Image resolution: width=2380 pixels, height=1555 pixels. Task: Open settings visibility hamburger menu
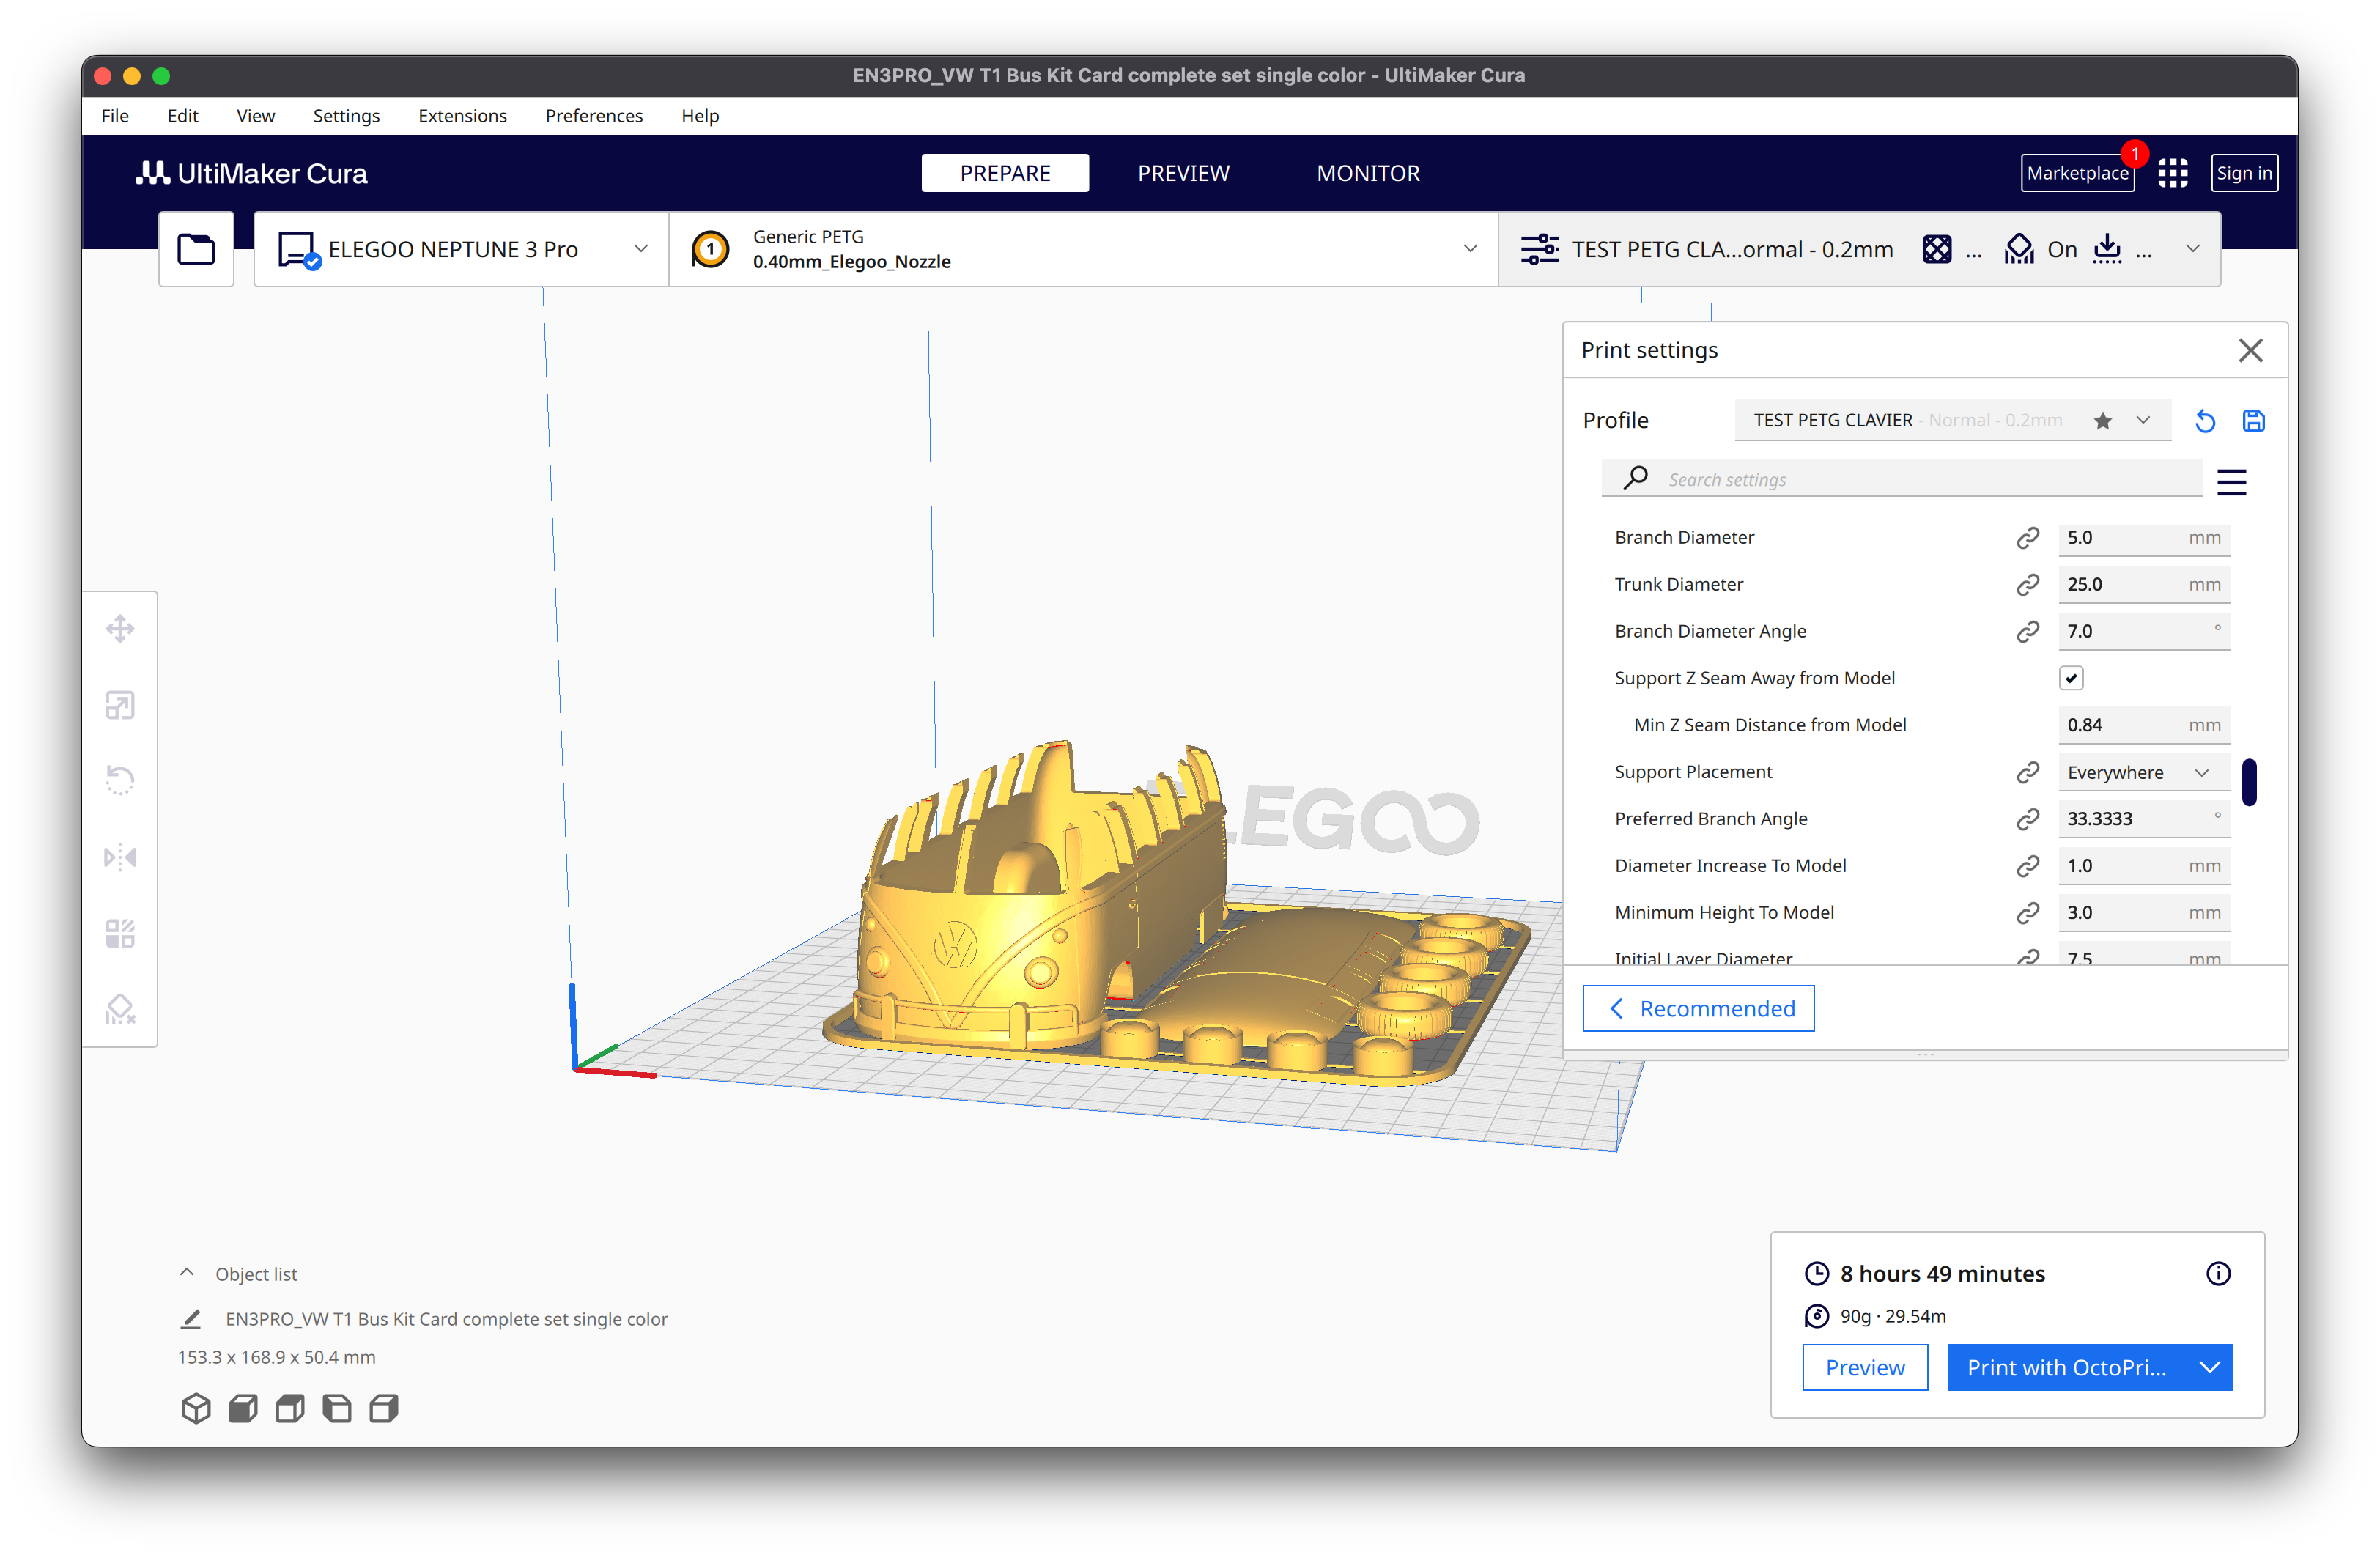(2231, 482)
